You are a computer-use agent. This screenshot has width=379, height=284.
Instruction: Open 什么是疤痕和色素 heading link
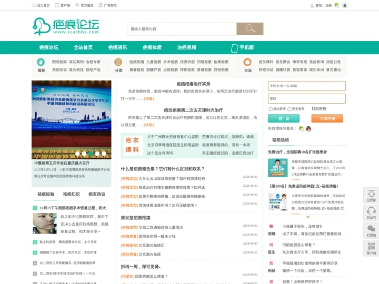(x=163, y=169)
